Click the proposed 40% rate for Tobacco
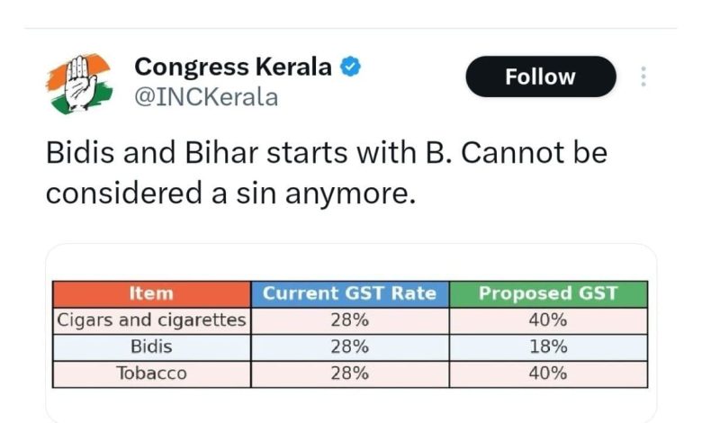This screenshot has width=702, height=423. point(548,373)
